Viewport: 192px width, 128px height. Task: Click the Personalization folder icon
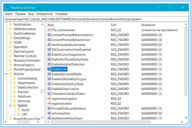tap(11, 65)
